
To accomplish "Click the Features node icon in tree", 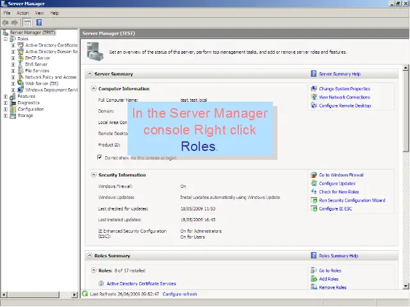I will (x=13, y=97).
